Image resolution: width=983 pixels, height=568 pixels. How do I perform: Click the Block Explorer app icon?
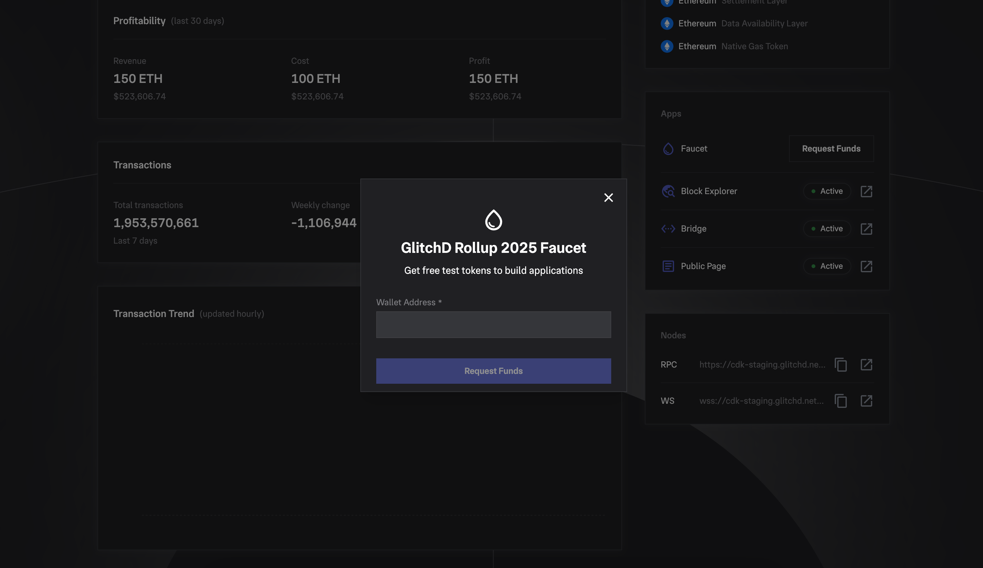[x=668, y=191]
